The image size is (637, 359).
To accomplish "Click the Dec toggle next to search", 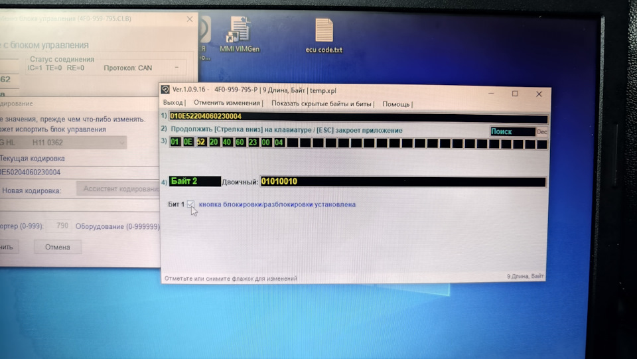I will click(542, 132).
